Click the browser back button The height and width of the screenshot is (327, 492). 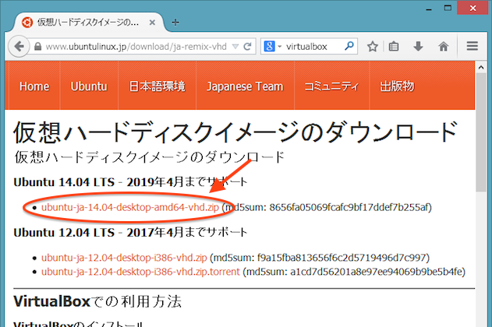pos(19,47)
